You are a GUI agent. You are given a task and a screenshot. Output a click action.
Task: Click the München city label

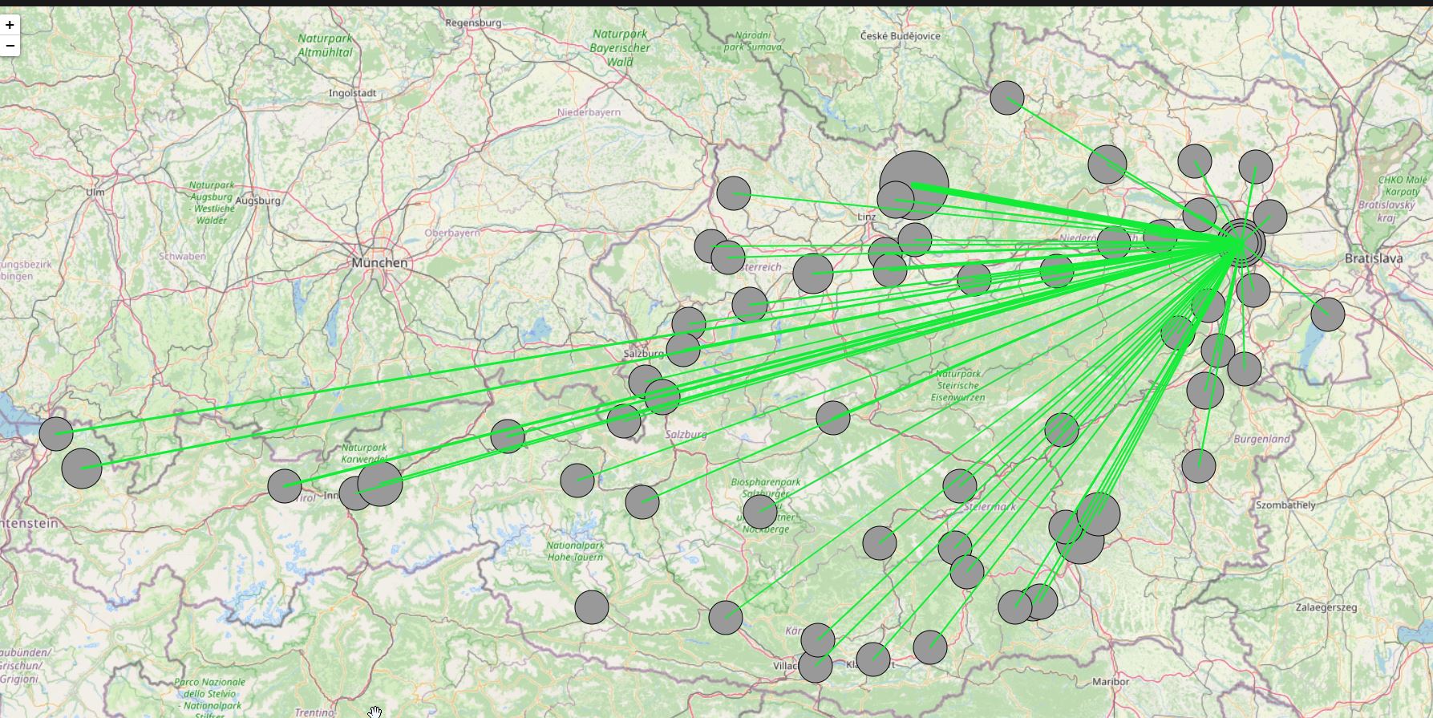(x=379, y=263)
